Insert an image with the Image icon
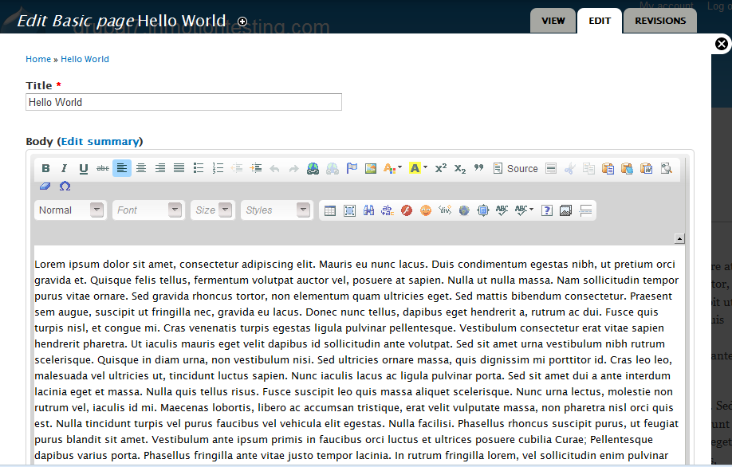 coord(371,168)
